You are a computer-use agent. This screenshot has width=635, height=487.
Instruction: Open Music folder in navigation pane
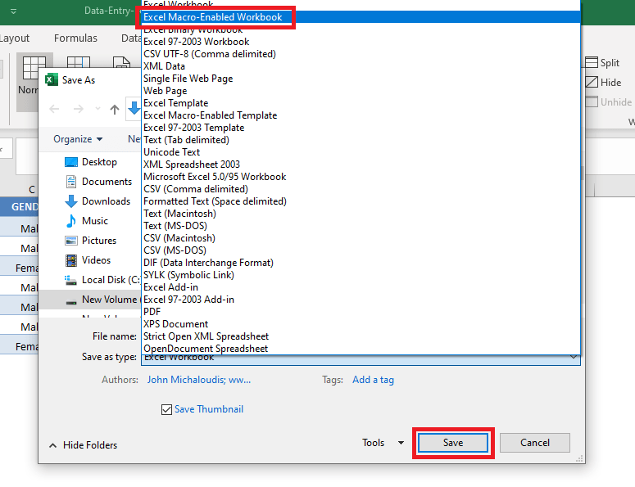[x=86, y=221]
